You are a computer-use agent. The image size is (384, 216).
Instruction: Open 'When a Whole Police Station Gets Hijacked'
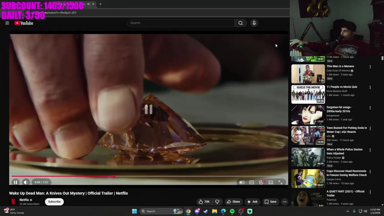click(344, 151)
